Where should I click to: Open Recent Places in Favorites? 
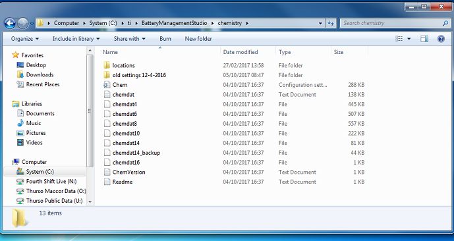coord(43,84)
